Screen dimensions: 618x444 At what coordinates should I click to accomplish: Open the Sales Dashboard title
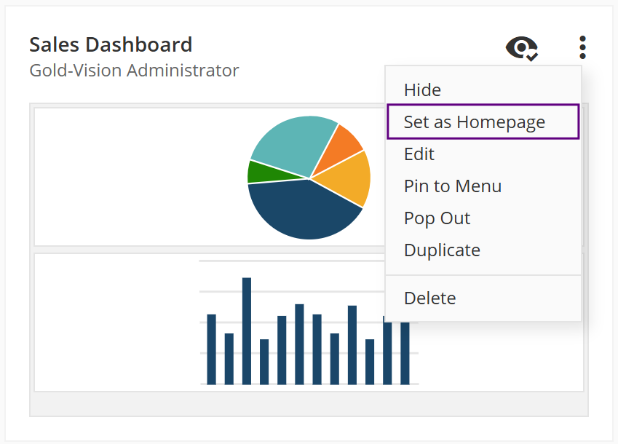pos(111,44)
